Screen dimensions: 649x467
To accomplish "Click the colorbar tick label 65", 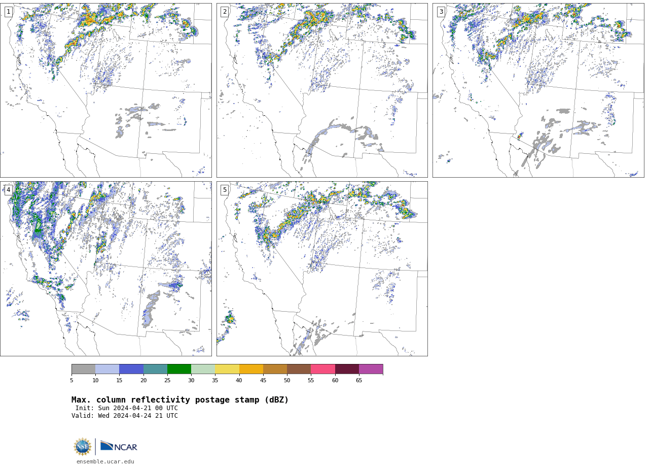I will point(359,381).
